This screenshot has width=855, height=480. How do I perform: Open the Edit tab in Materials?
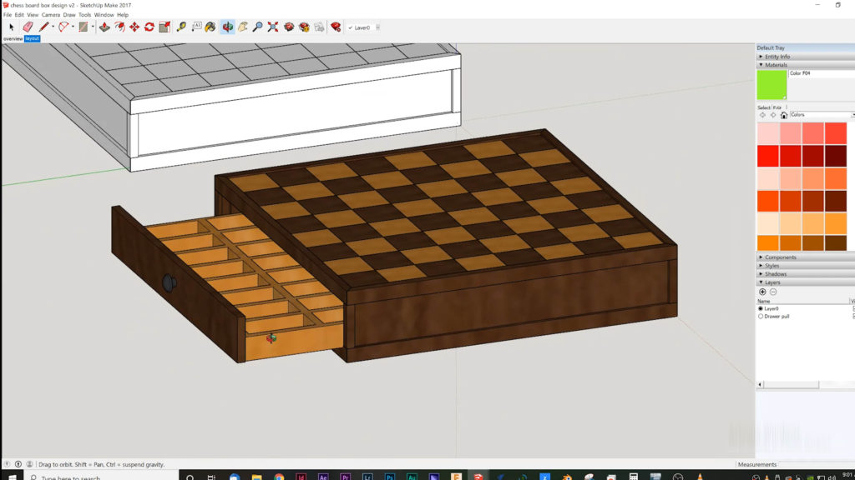click(777, 107)
